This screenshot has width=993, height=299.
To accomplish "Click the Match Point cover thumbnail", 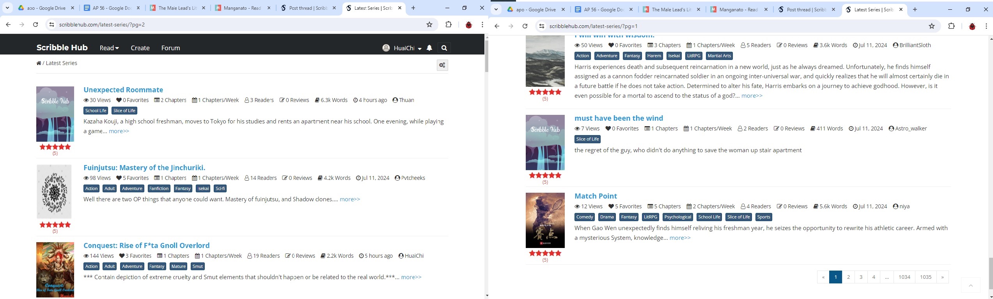I will [545, 220].
